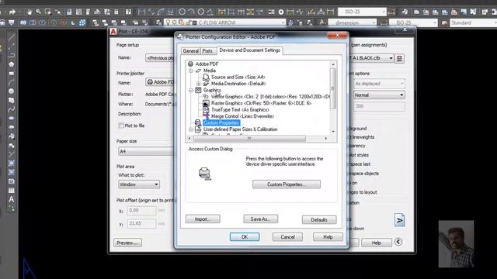
Task: Click the Center Mark dimension icon
Action: (281, 12)
